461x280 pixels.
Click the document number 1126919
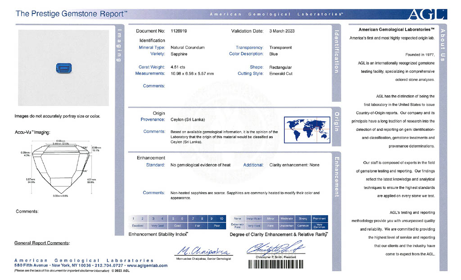(x=180, y=31)
